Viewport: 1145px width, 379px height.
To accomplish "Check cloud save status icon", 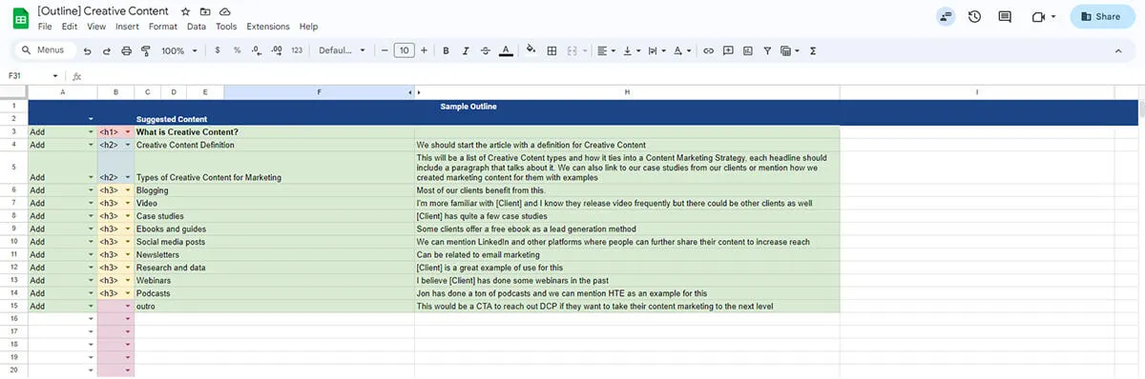I will pos(225,10).
